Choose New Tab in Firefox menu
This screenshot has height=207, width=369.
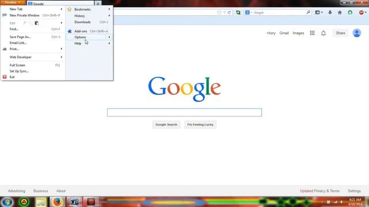pos(16,9)
